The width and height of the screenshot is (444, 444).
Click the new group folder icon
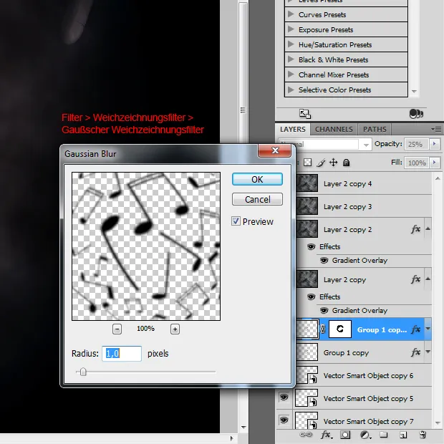click(384, 435)
